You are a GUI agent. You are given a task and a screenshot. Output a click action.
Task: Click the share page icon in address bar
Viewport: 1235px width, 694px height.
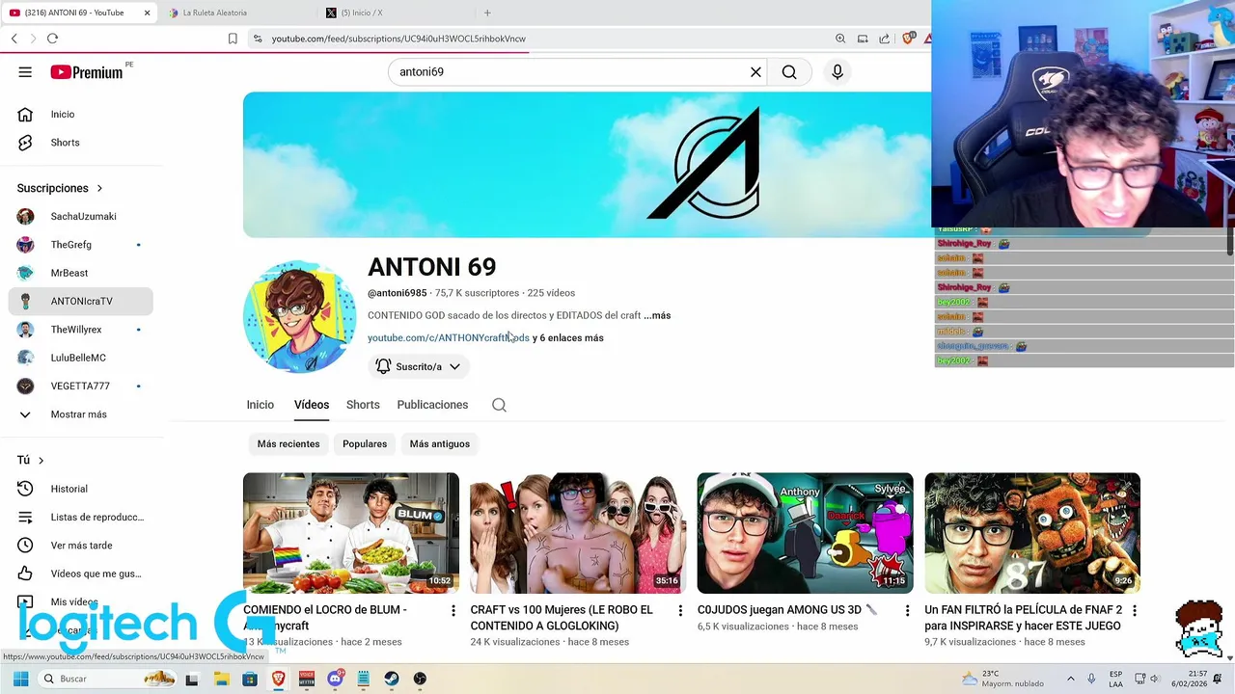pyautogui.click(x=884, y=39)
